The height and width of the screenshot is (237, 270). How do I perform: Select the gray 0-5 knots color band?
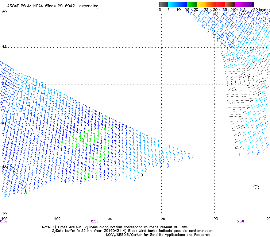click(x=163, y=4)
